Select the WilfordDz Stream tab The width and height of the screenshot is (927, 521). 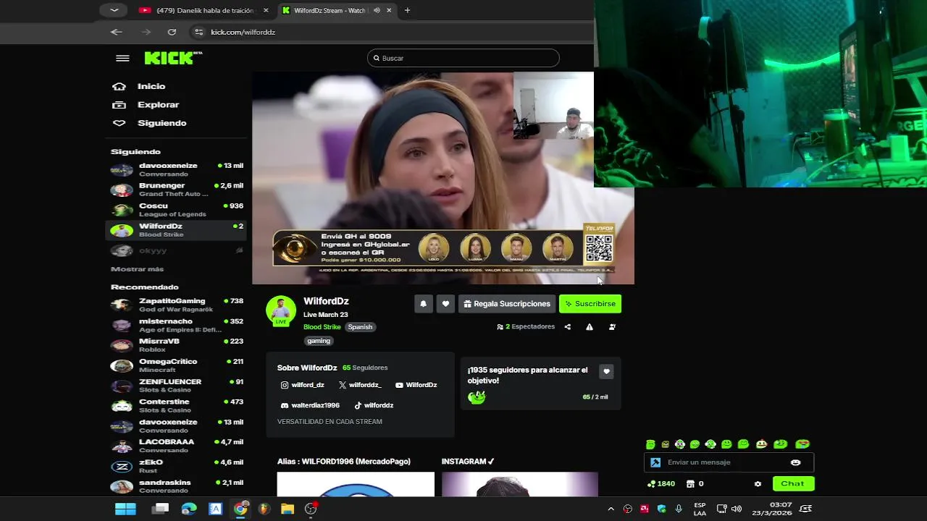tap(330, 10)
